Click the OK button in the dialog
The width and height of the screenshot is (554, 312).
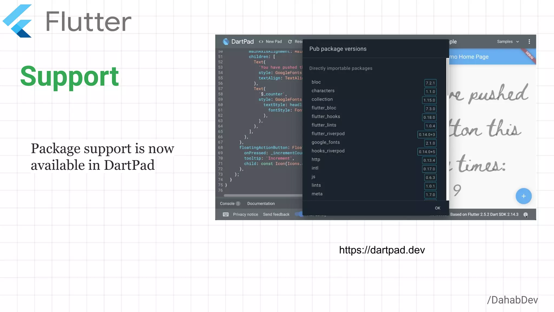point(437,208)
